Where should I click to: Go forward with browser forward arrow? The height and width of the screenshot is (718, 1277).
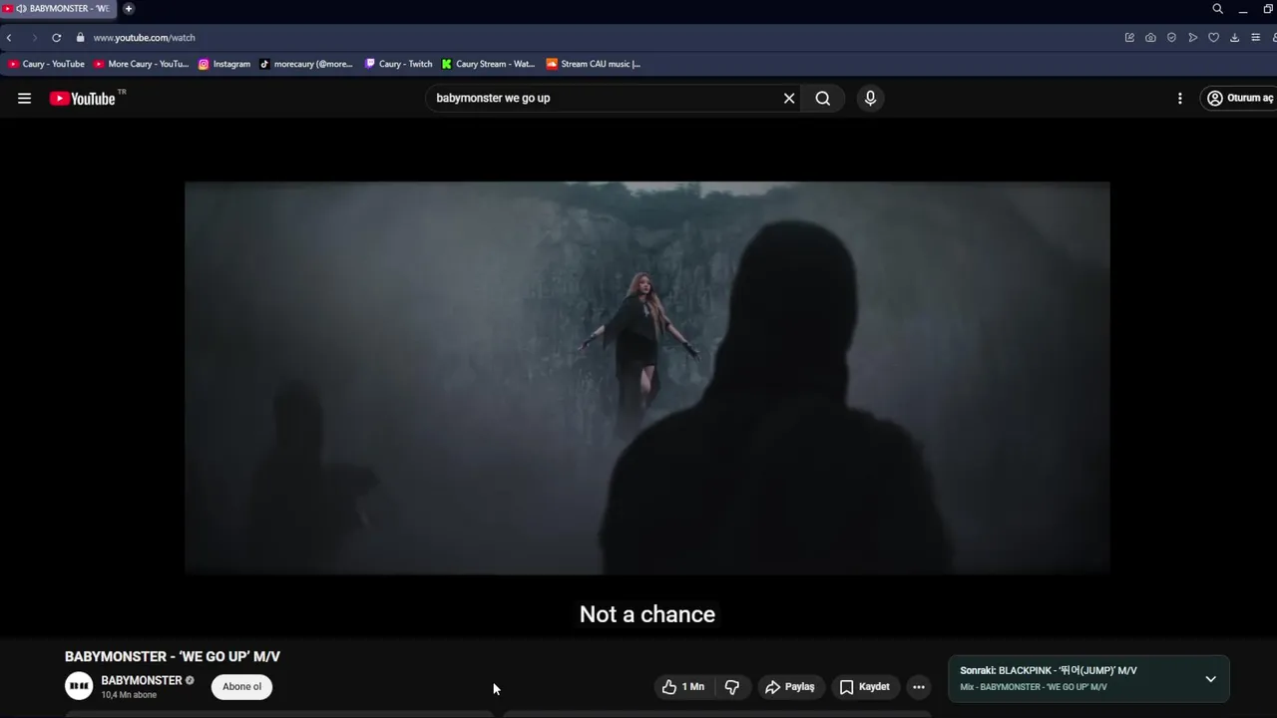click(34, 37)
